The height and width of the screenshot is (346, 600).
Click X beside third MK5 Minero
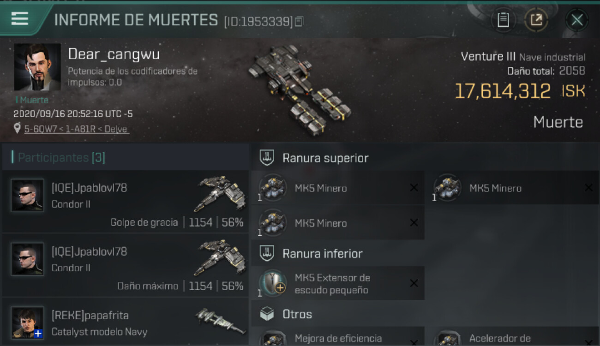pyautogui.click(x=414, y=223)
